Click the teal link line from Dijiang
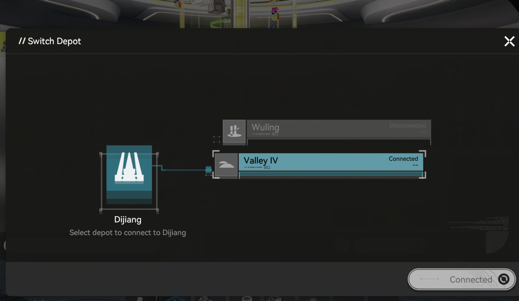 (x=184, y=170)
